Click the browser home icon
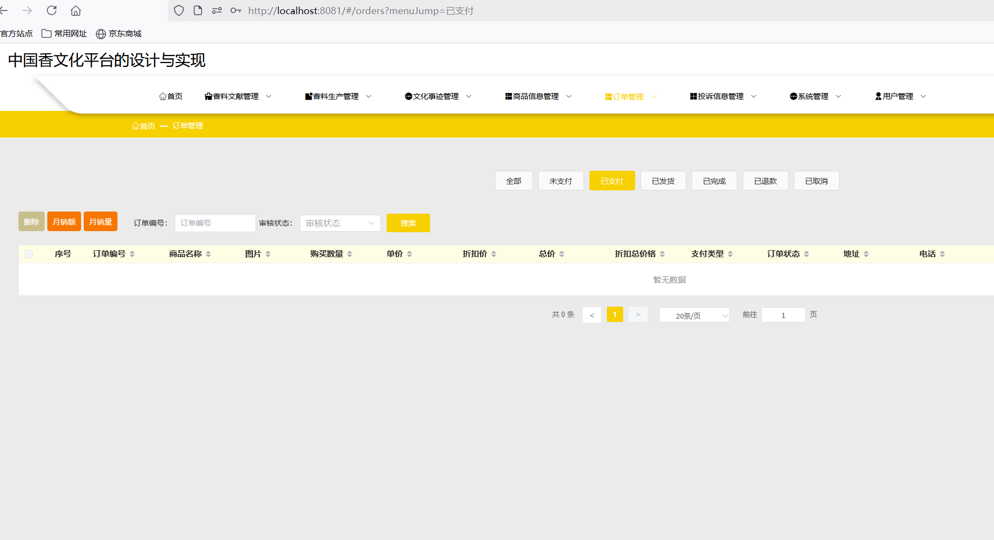The width and height of the screenshot is (994, 540). click(76, 10)
